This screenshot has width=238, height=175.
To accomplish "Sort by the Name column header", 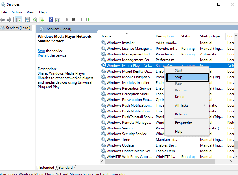I will tap(127, 36).
